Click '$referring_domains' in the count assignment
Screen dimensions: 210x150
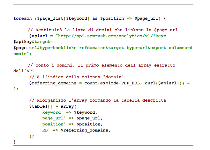coord(53,83)
